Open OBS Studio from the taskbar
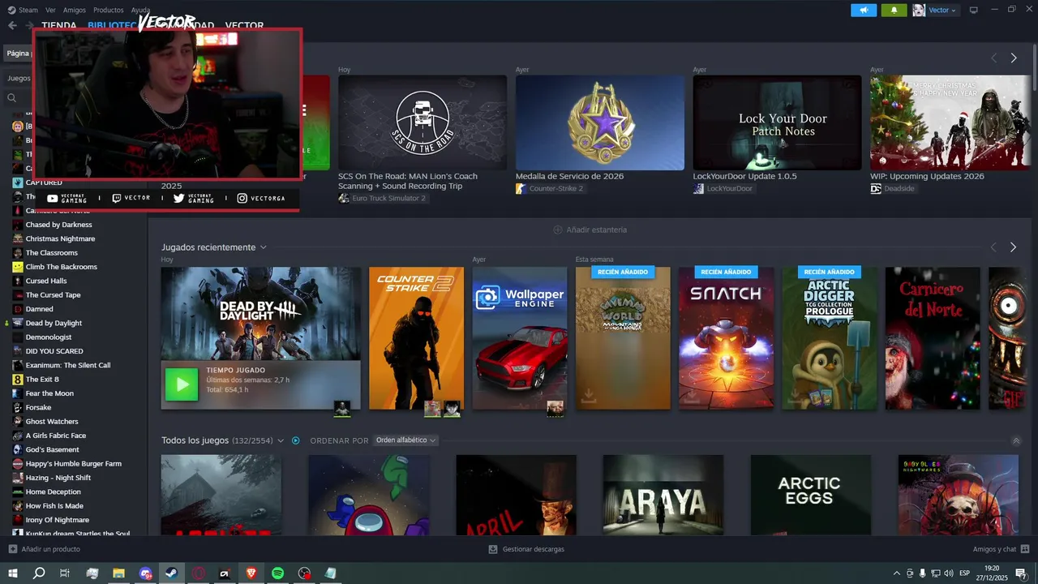This screenshot has width=1038, height=584. point(304,573)
